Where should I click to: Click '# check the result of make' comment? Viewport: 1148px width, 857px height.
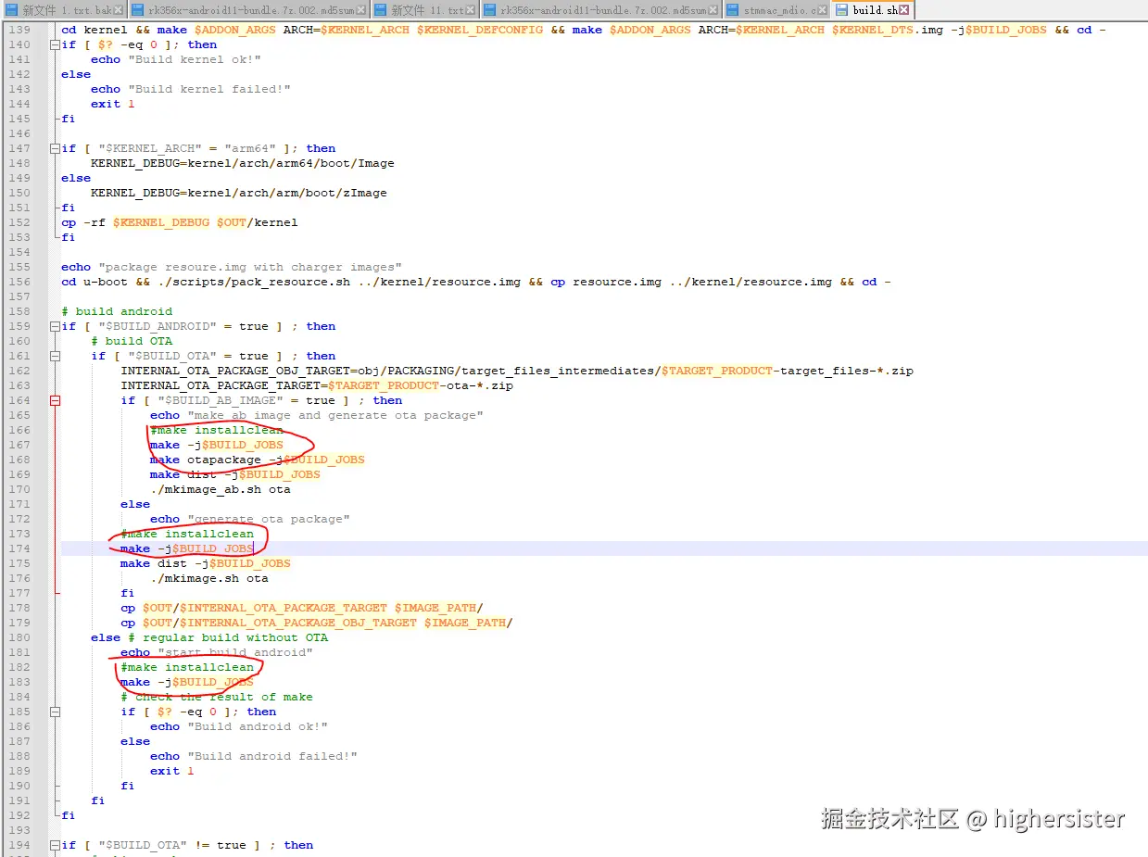216,697
